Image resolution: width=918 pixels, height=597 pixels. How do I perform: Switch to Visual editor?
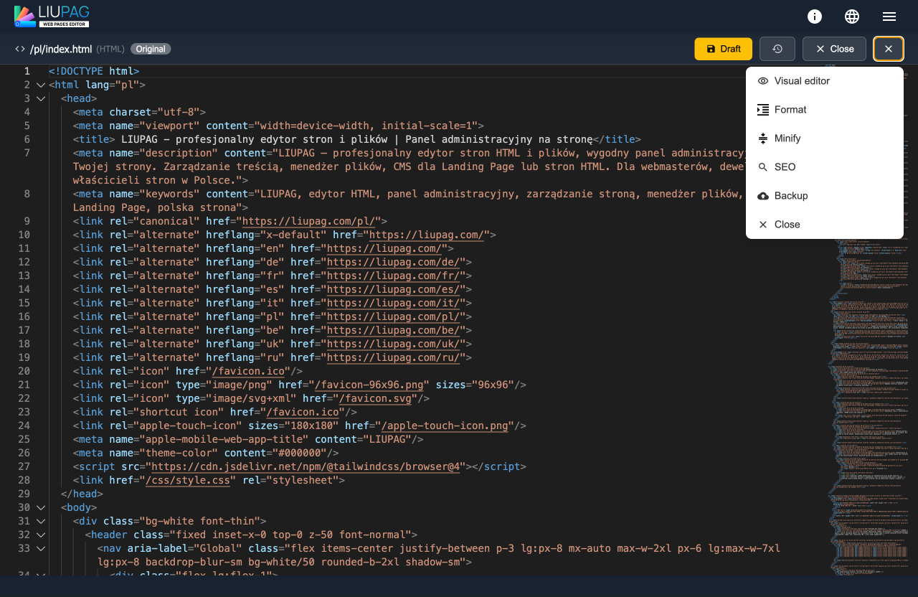802,81
